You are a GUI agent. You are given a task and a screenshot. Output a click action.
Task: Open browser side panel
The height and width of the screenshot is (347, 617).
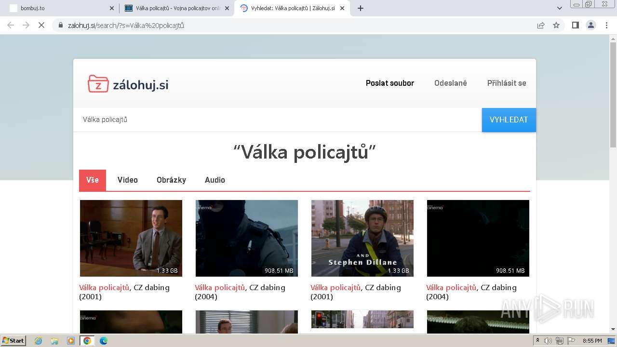(x=575, y=25)
